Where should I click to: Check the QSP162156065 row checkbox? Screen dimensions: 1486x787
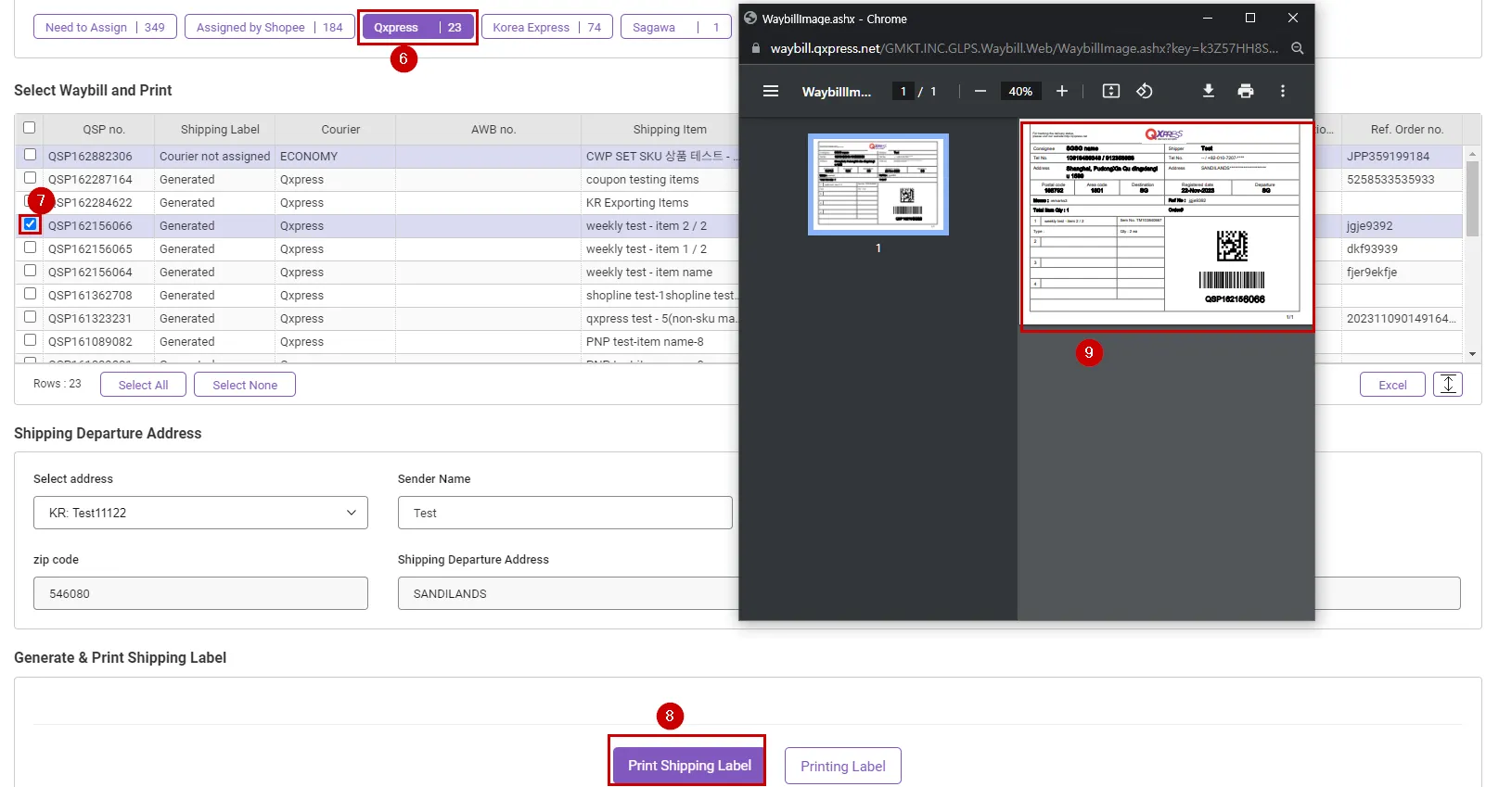click(x=31, y=248)
